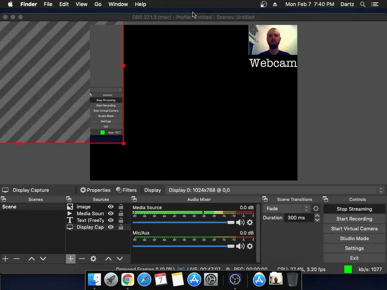The image size is (387, 290).
Task: Move scene down in Scenes panel
Action: coord(43,259)
